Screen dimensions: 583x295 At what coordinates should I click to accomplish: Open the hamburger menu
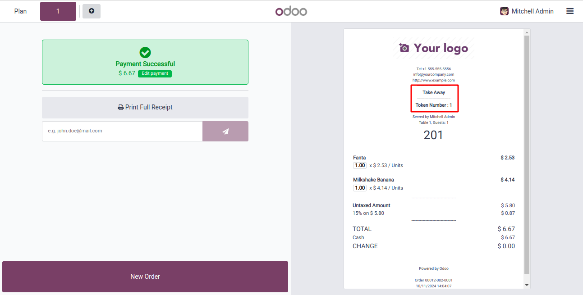pos(570,11)
